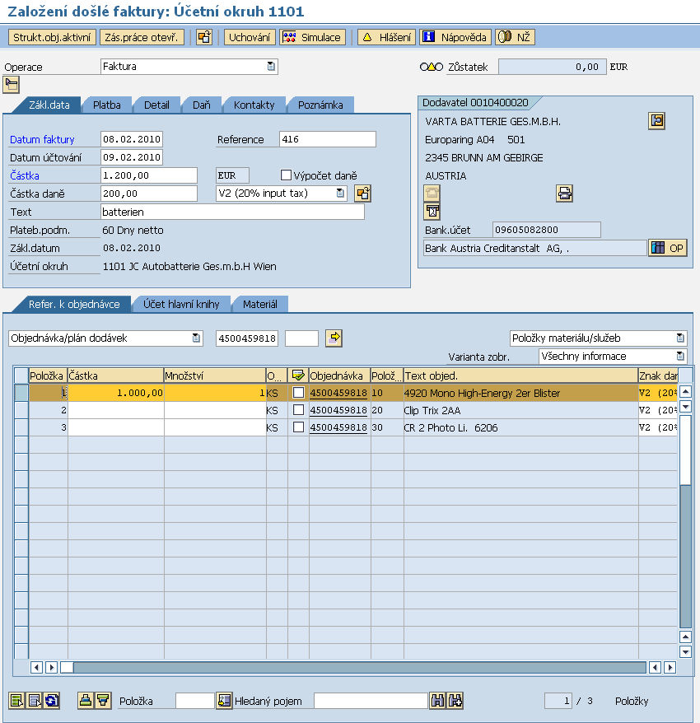Viewport: 700px width, 723px height.
Task: Select row 2 via its row selector
Action: click(x=21, y=410)
